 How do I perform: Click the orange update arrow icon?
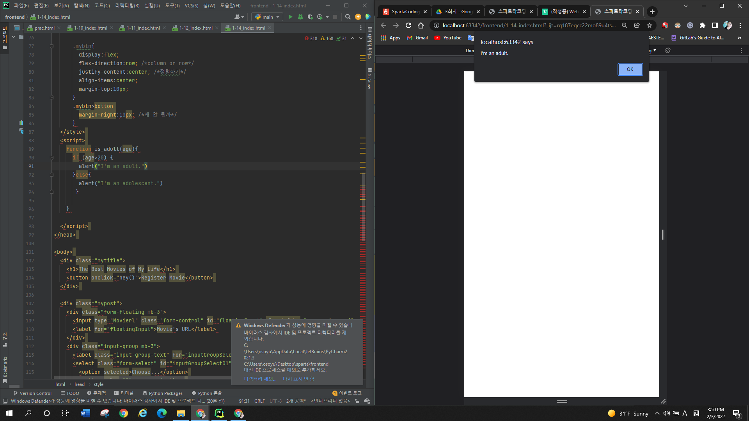click(358, 17)
